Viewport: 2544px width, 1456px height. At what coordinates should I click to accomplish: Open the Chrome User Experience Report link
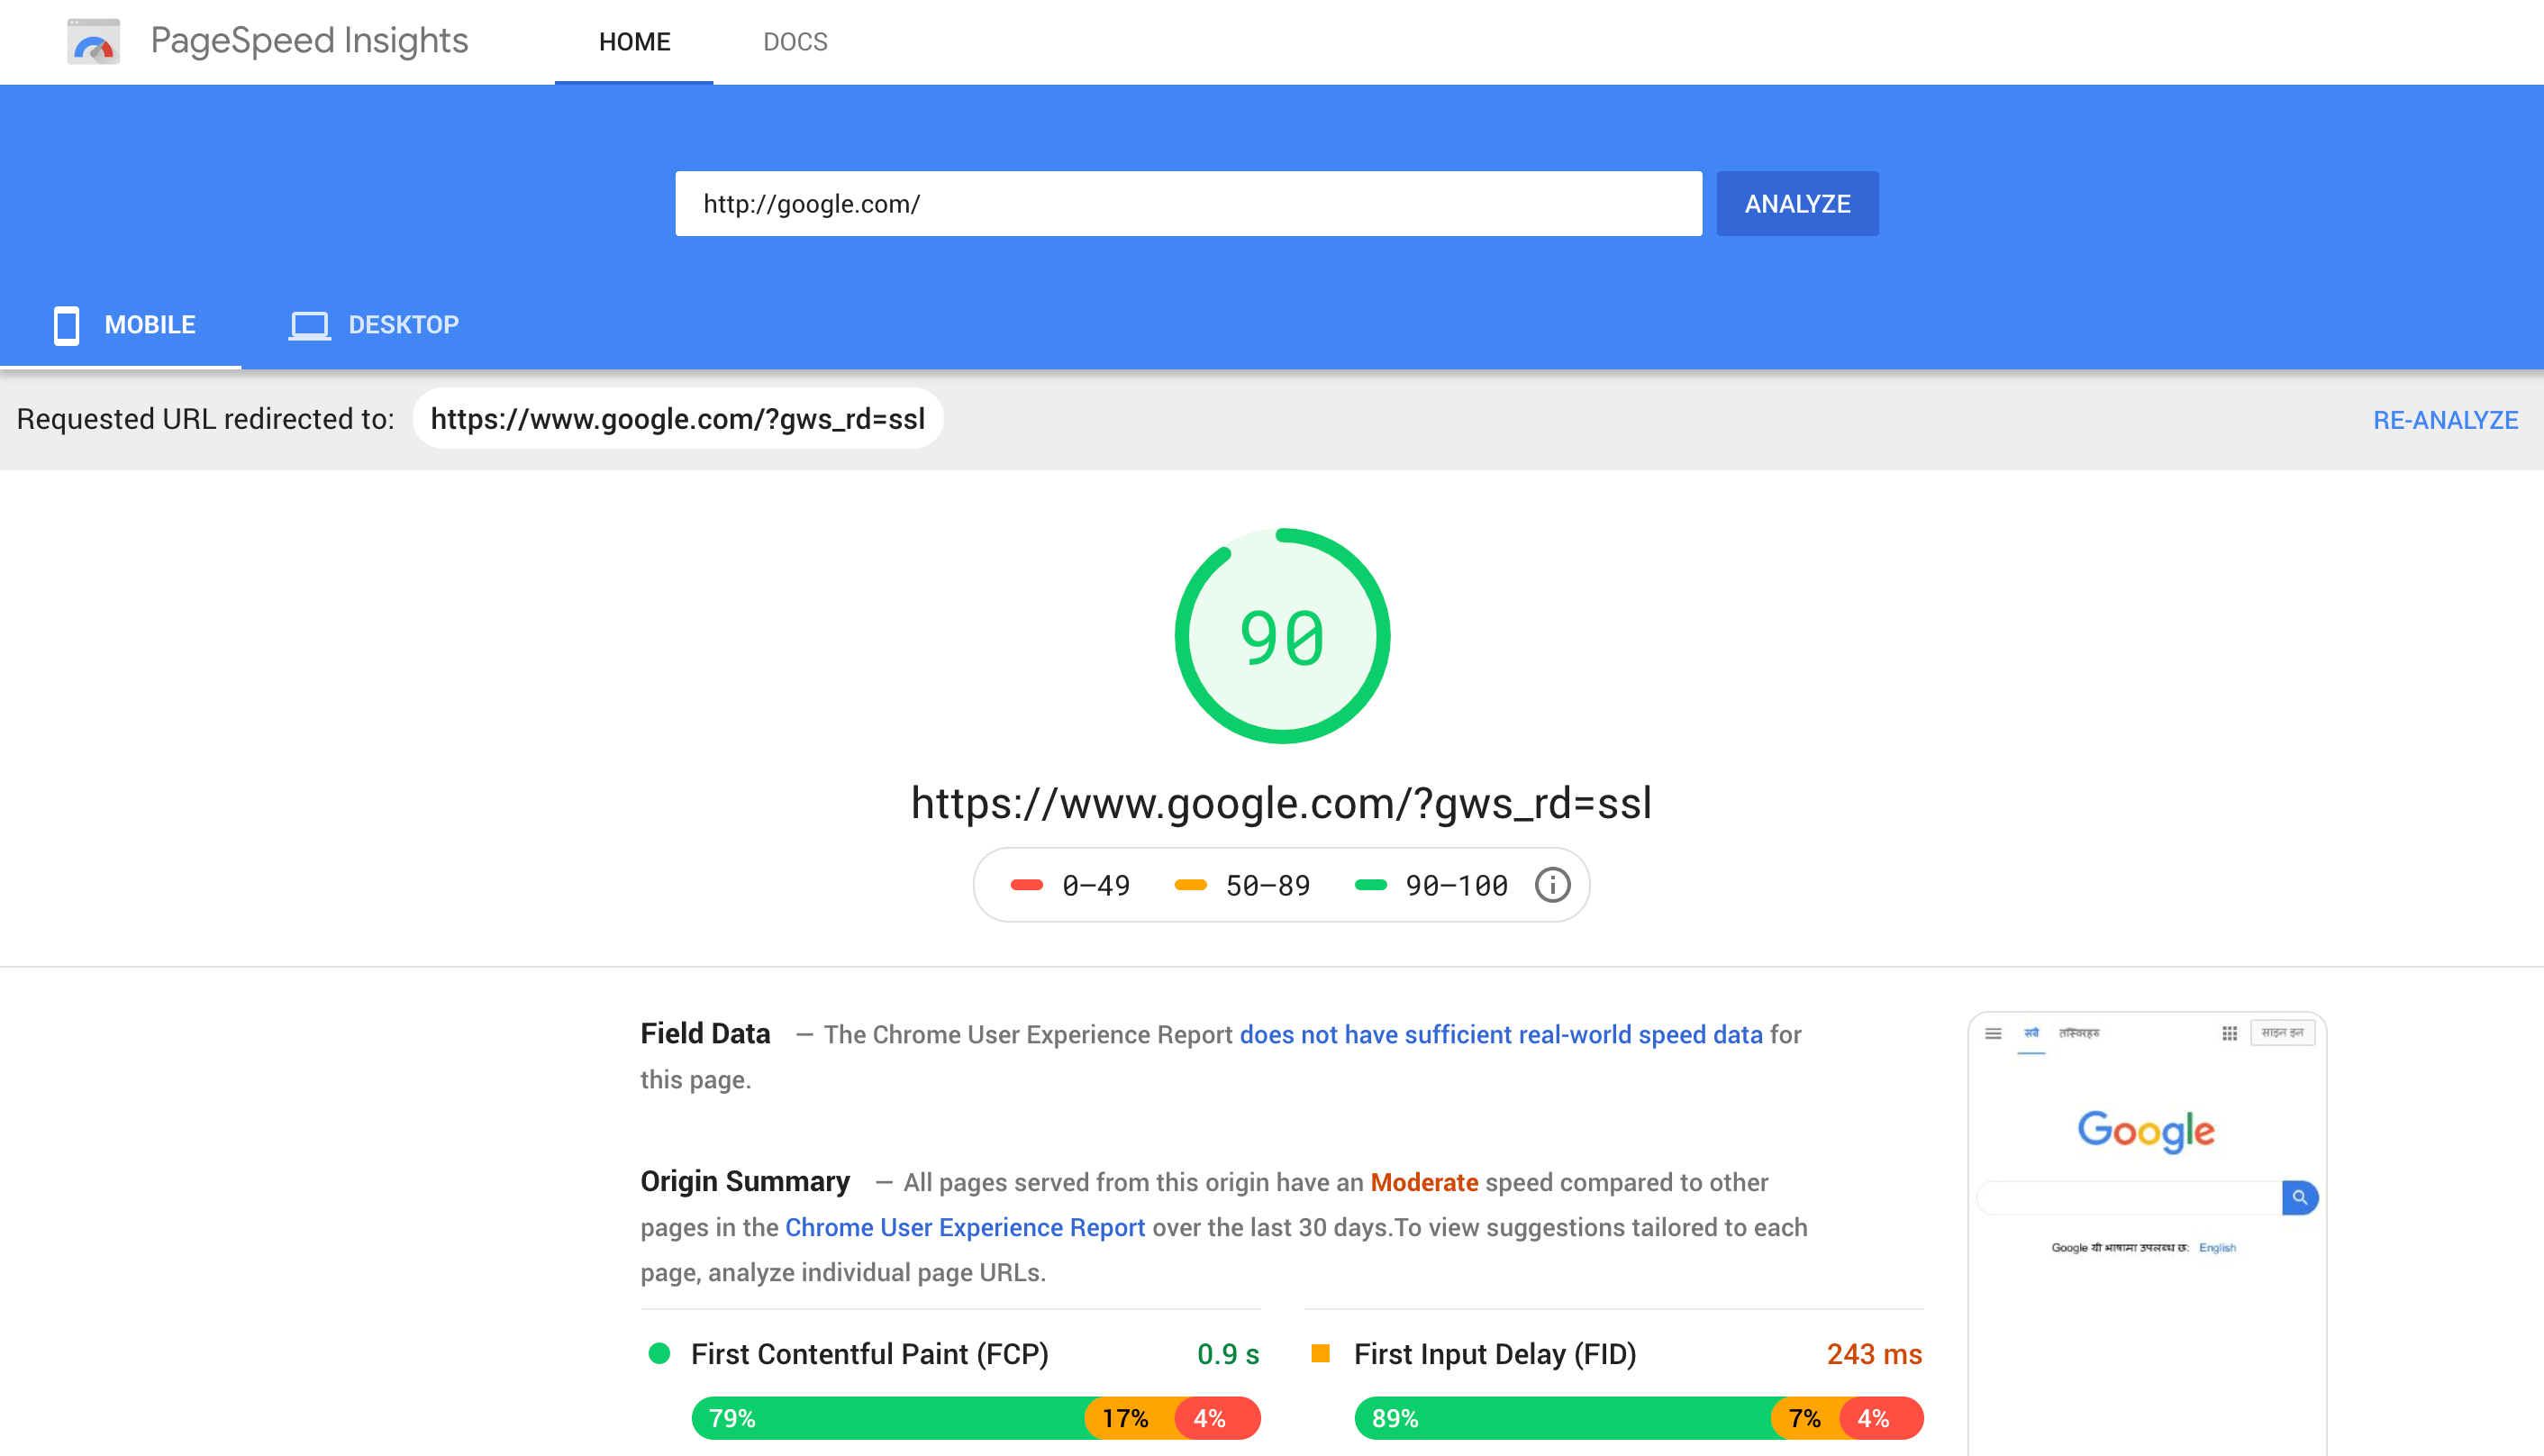coord(965,1227)
